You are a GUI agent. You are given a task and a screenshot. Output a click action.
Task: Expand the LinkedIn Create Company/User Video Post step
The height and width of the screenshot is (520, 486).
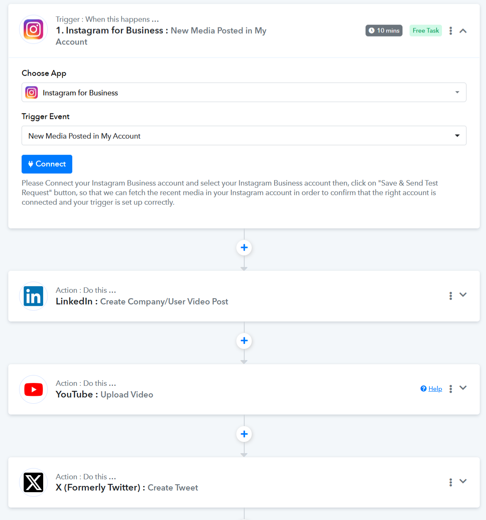click(463, 295)
